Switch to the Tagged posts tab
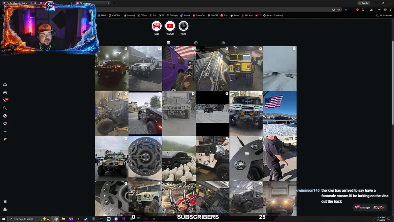 pyautogui.click(x=223, y=43)
